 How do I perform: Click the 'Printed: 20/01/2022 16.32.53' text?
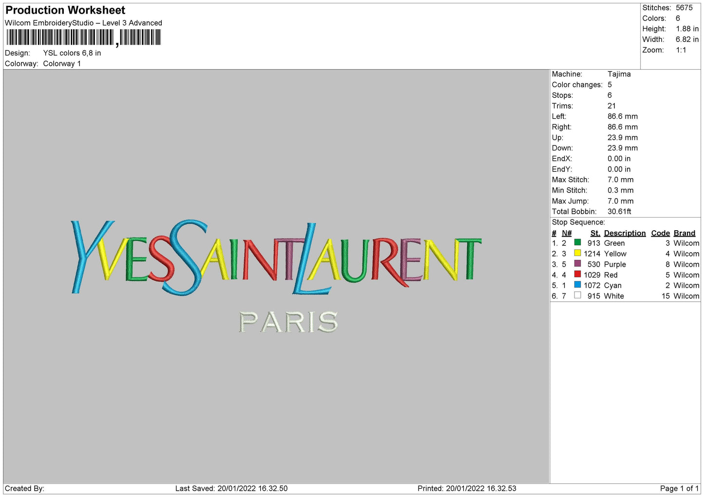click(x=467, y=489)
